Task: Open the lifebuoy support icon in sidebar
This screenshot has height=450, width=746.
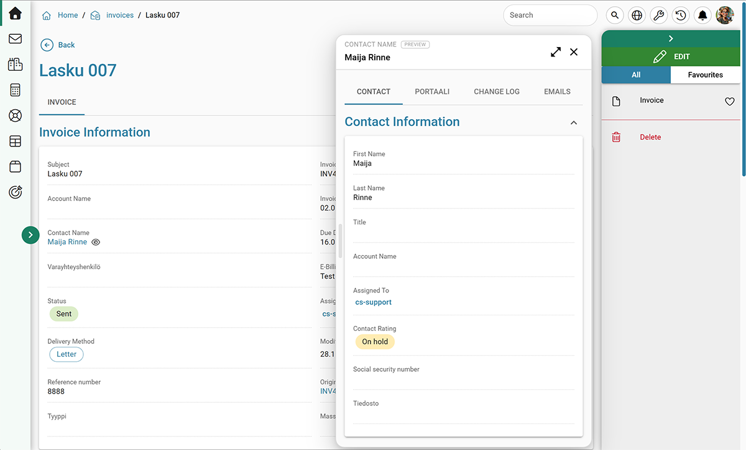Action: (x=15, y=115)
